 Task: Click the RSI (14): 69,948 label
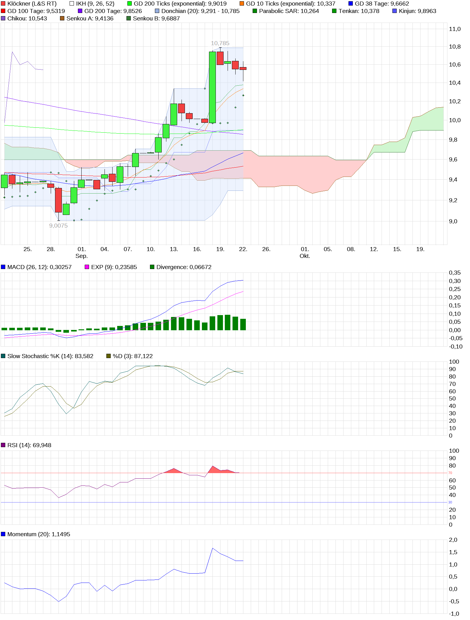tap(29, 445)
